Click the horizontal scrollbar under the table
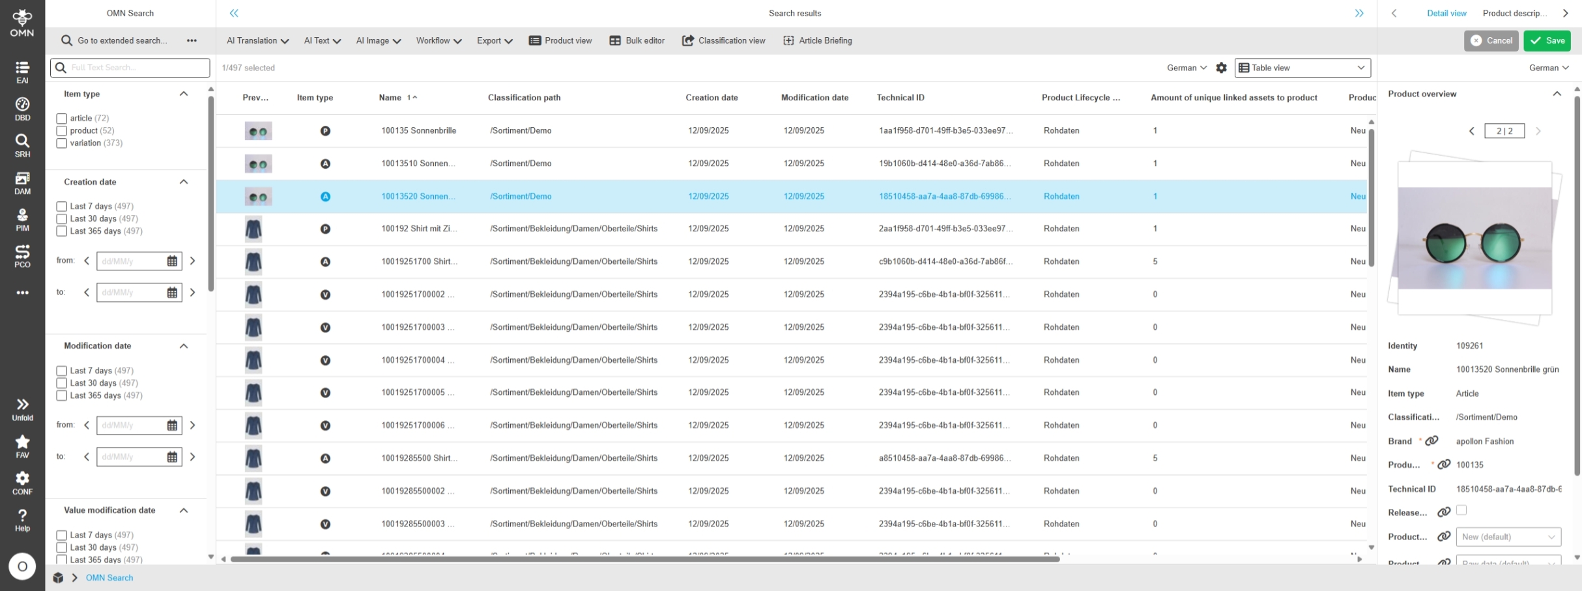This screenshot has width=1582, height=591. [x=645, y=559]
